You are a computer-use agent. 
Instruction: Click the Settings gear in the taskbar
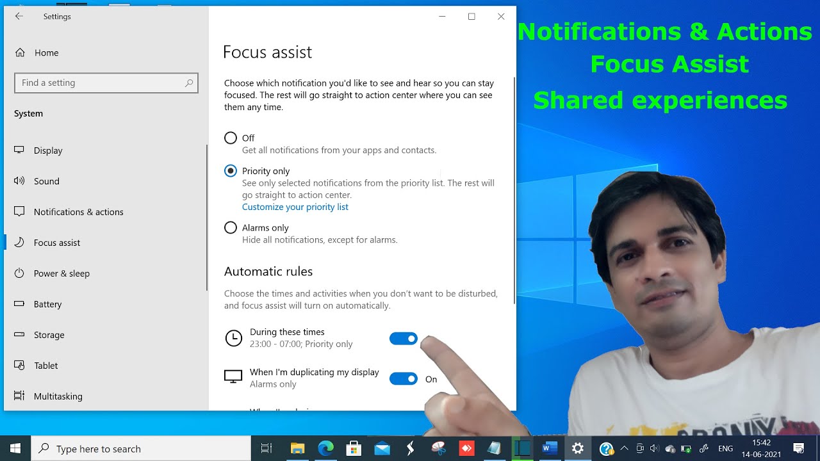pos(577,449)
